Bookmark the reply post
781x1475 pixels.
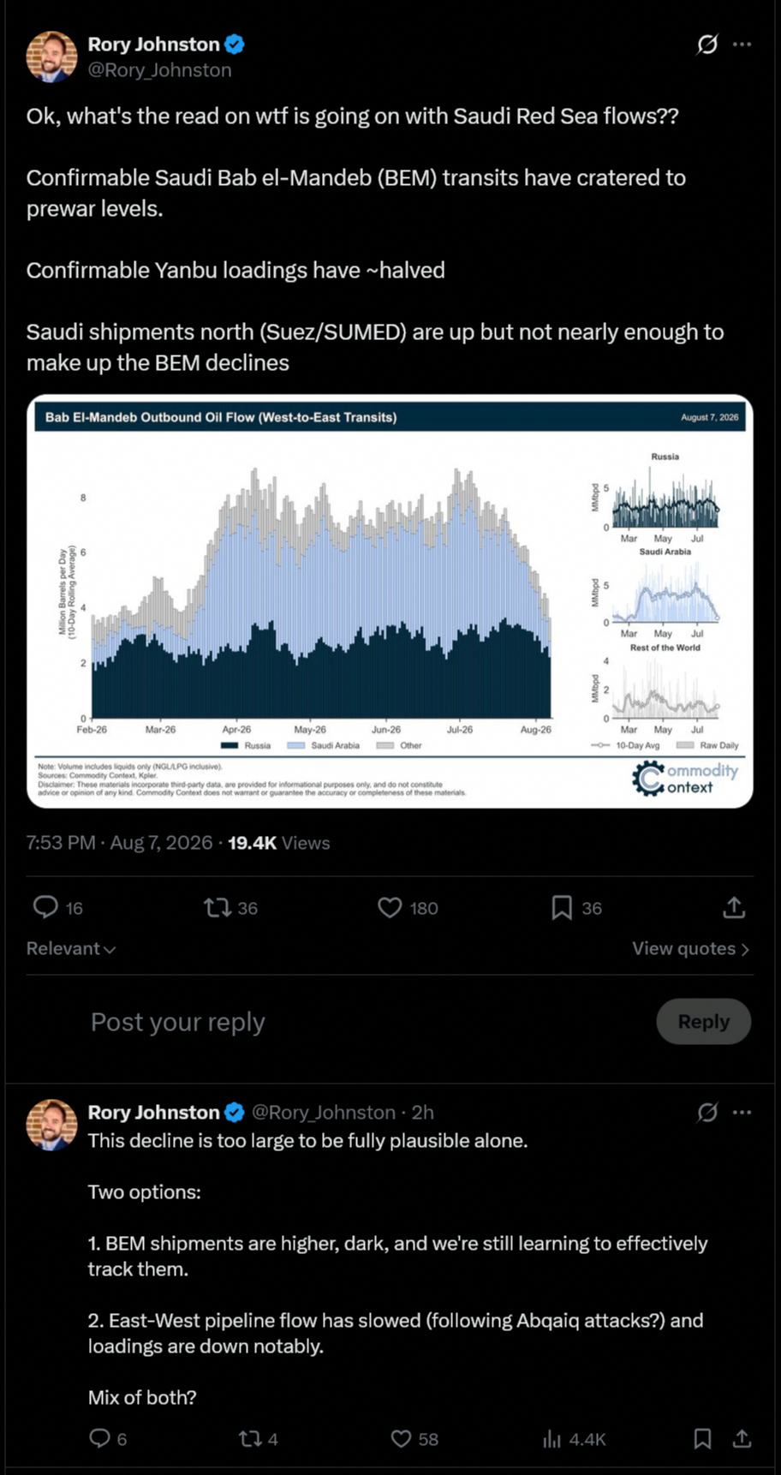point(702,1439)
